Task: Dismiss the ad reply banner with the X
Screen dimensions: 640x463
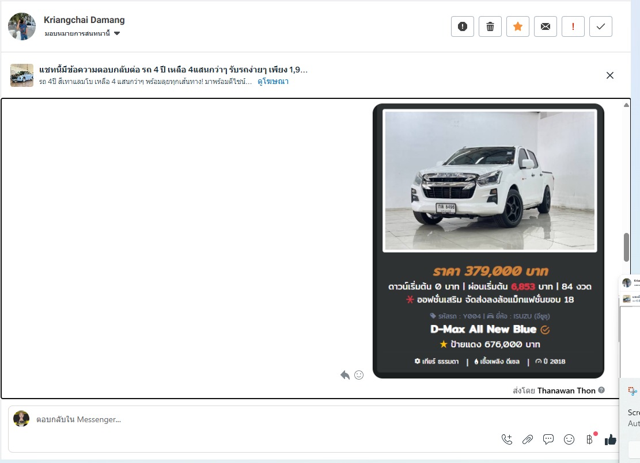Action: (x=610, y=75)
